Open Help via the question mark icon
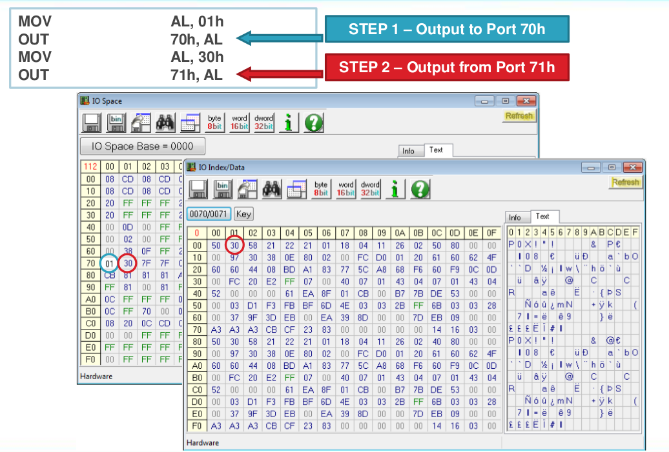Screen dimensions: 669x452 click(x=313, y=123)
